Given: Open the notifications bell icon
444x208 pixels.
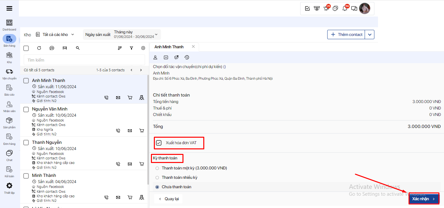Looking at the screenshot, I should [345, 8].
